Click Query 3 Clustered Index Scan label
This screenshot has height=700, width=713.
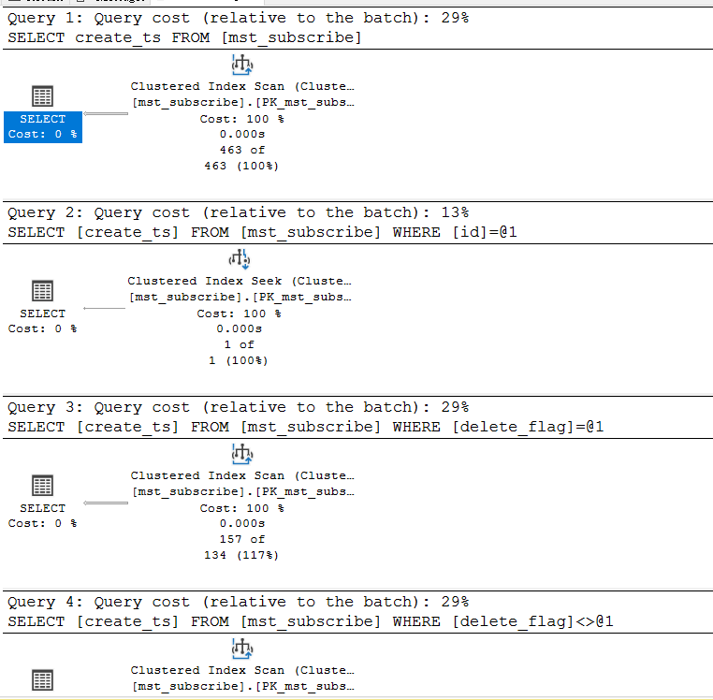242,475
